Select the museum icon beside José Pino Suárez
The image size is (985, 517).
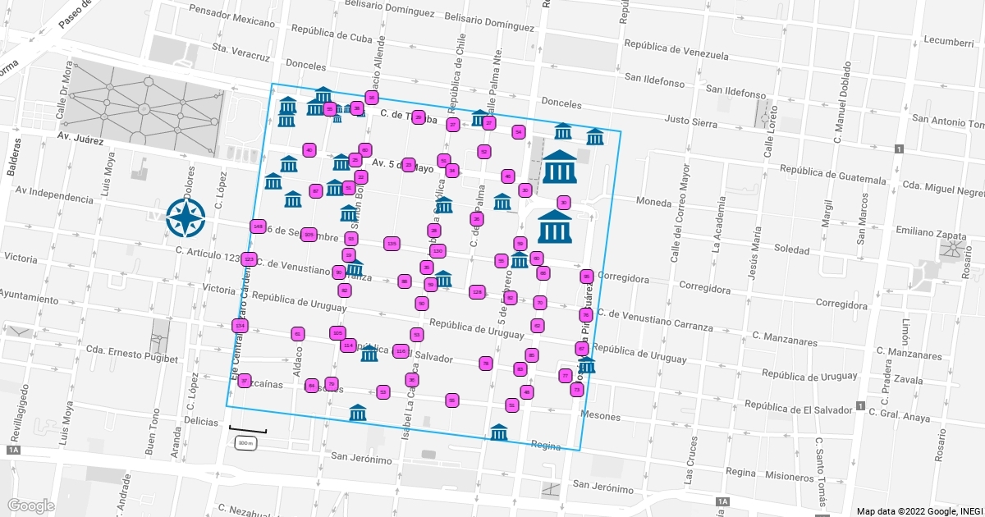(x=586, y=364)
